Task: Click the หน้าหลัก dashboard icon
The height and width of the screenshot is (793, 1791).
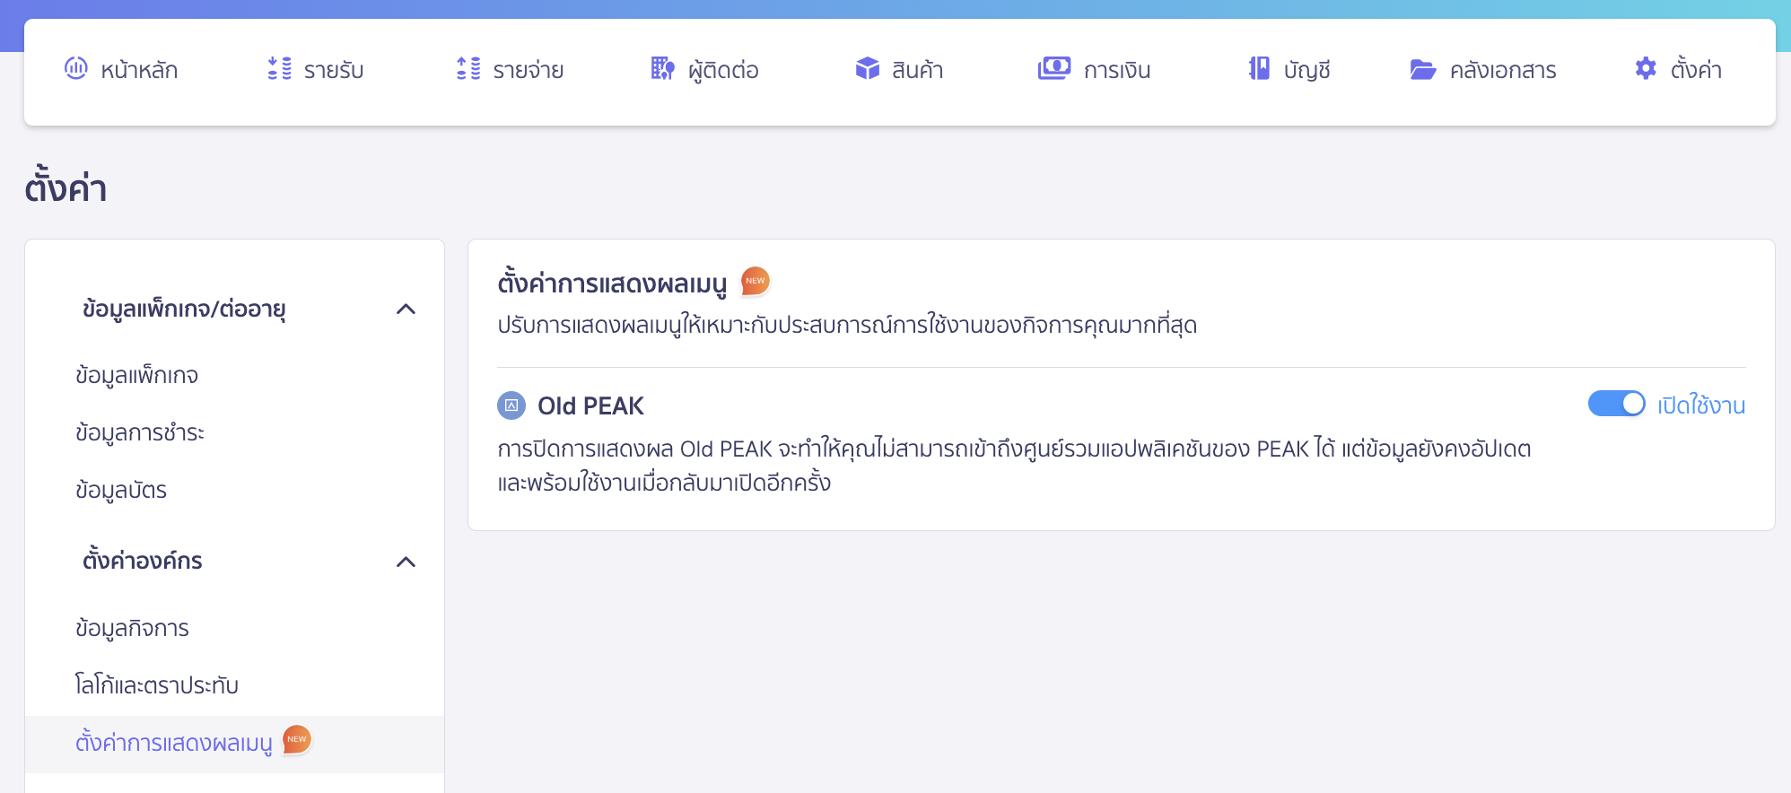Action: [x=75, y=69]
